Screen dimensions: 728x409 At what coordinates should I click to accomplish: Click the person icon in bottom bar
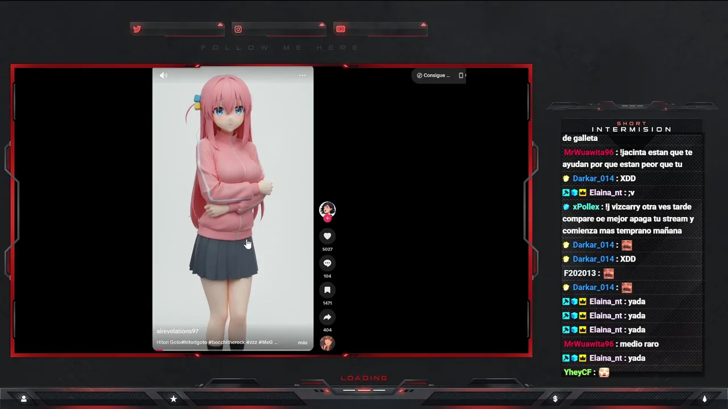point(23,399)
